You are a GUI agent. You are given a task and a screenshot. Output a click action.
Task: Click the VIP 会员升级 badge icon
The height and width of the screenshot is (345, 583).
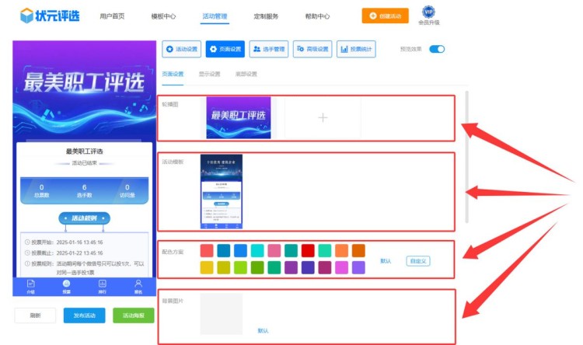429,12
